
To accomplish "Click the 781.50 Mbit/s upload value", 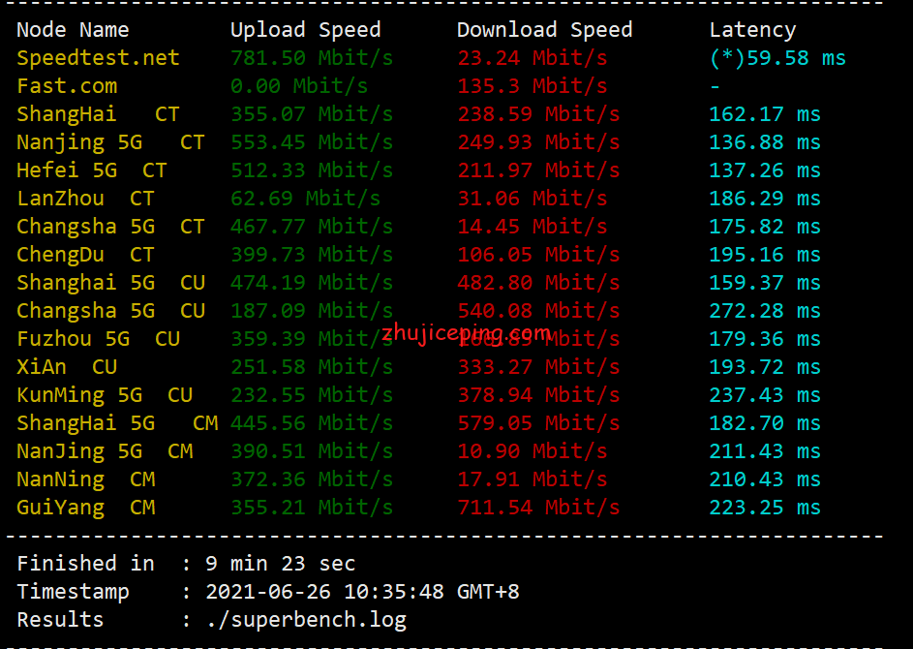I will [x=311, y=58].
